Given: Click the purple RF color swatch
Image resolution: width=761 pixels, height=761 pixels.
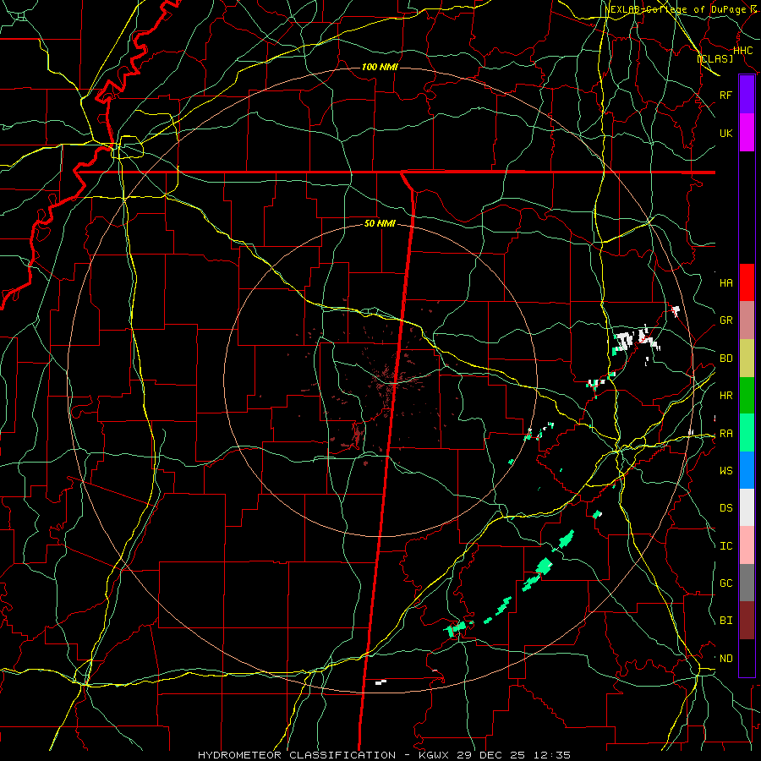Looking at the screenshot, I should (747, 95).
